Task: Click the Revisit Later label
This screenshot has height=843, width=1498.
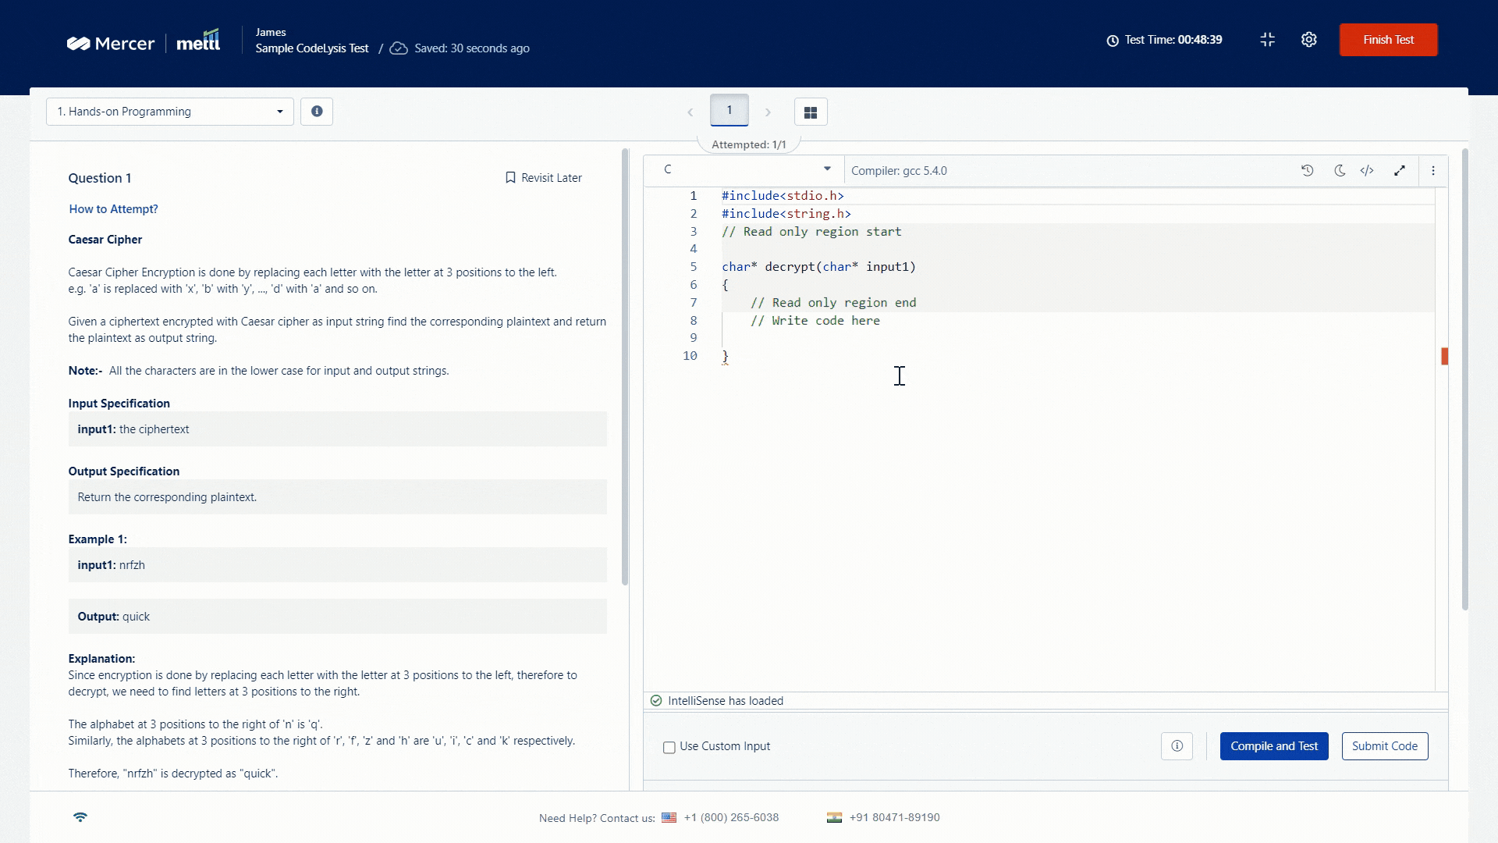Action: point(552,178)
